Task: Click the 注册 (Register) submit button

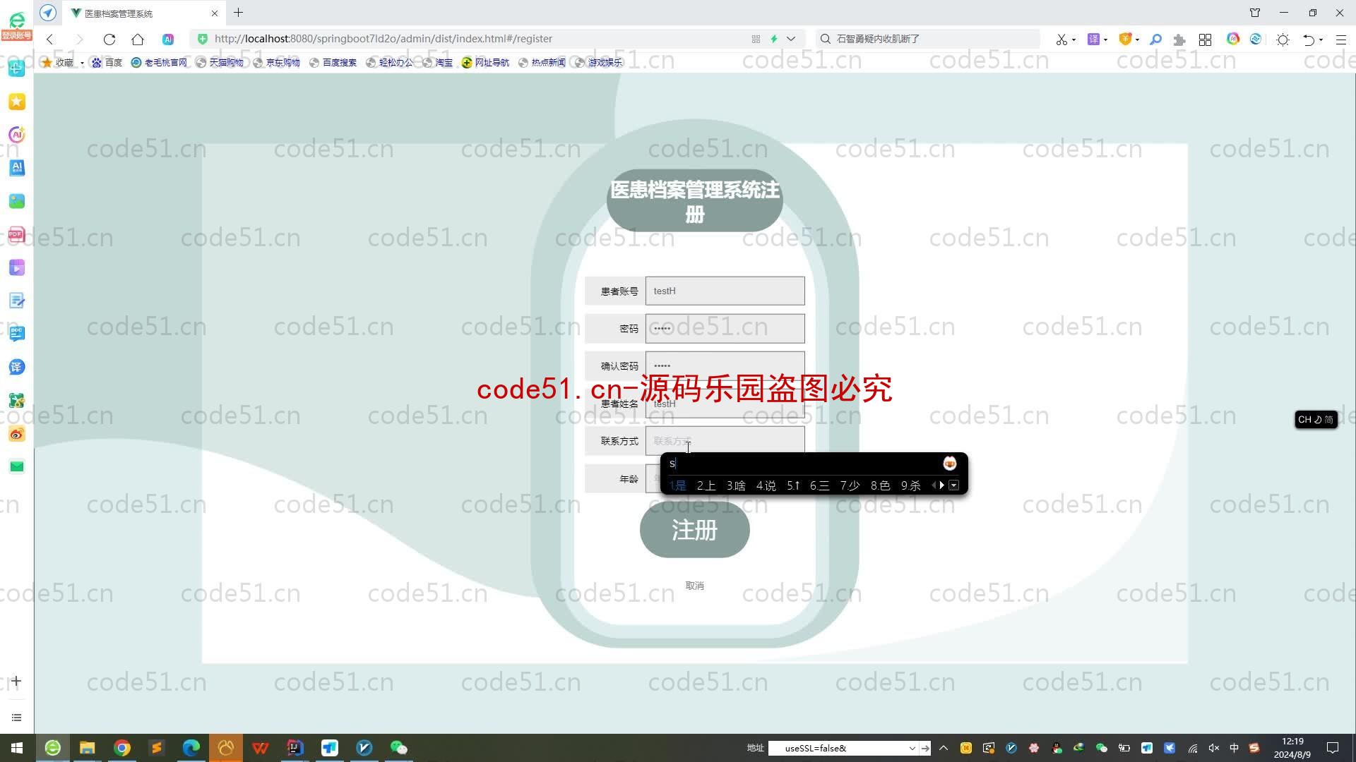Action: pos(694,531)
